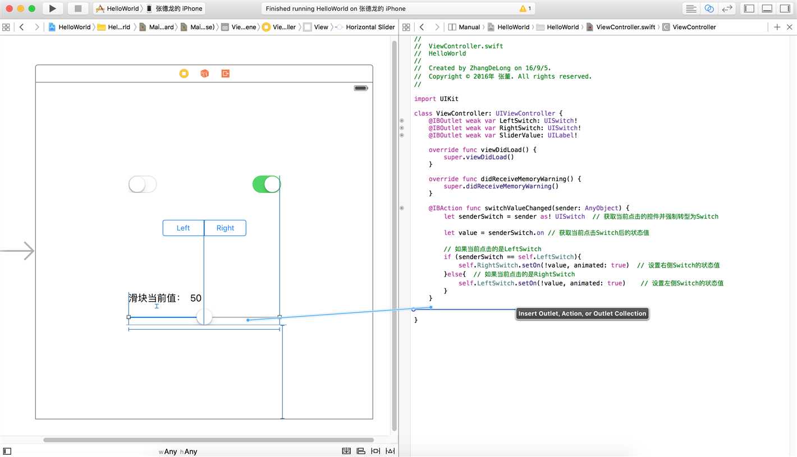The image size is (797, 457).
Task: Select the Exit icon in the scene dock
Action: tap(226, 73)
